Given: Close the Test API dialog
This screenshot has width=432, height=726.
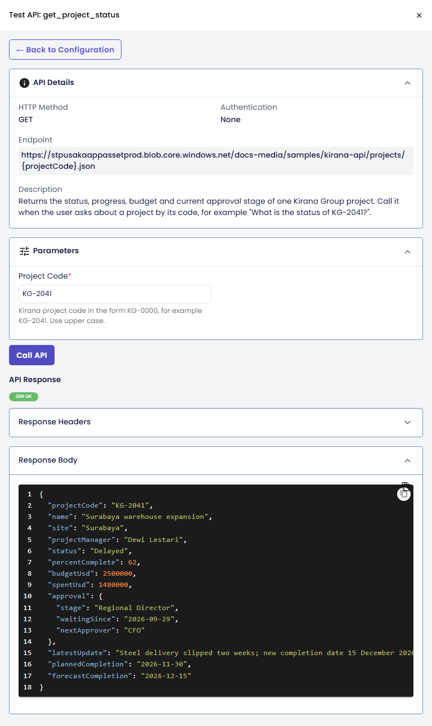Looking at the screenshot, I should (x=419, y=15).
